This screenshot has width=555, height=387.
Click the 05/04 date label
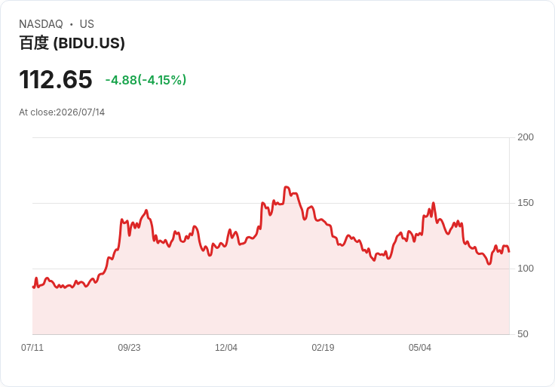pyautogui.click(x=420, y=347)
